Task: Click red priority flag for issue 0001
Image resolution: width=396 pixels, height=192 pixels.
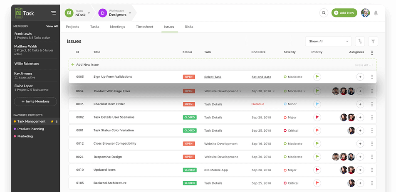Action: point(317,130)
